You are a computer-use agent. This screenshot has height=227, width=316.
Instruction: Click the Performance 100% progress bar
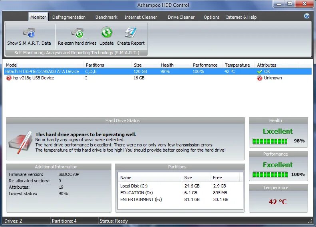click(x=270, y=175)
